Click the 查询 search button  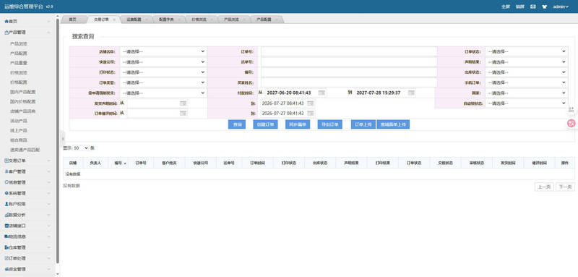(237, 124)
